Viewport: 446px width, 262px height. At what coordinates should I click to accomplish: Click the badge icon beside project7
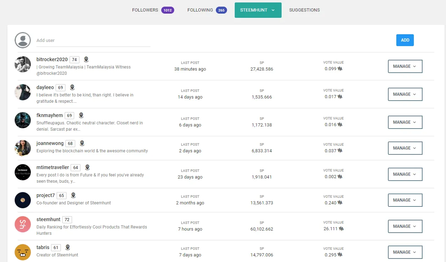[x=73, y=195]
